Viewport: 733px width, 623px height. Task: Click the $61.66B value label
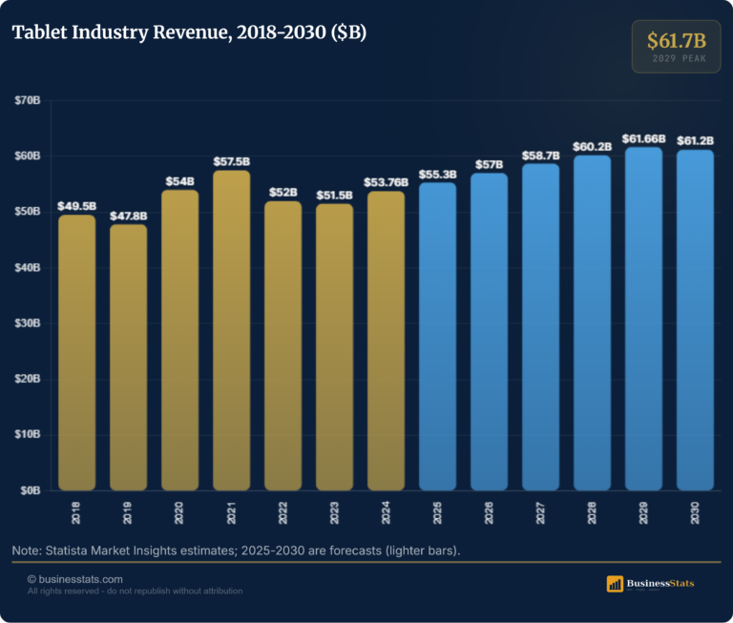[x=643, y=138]
